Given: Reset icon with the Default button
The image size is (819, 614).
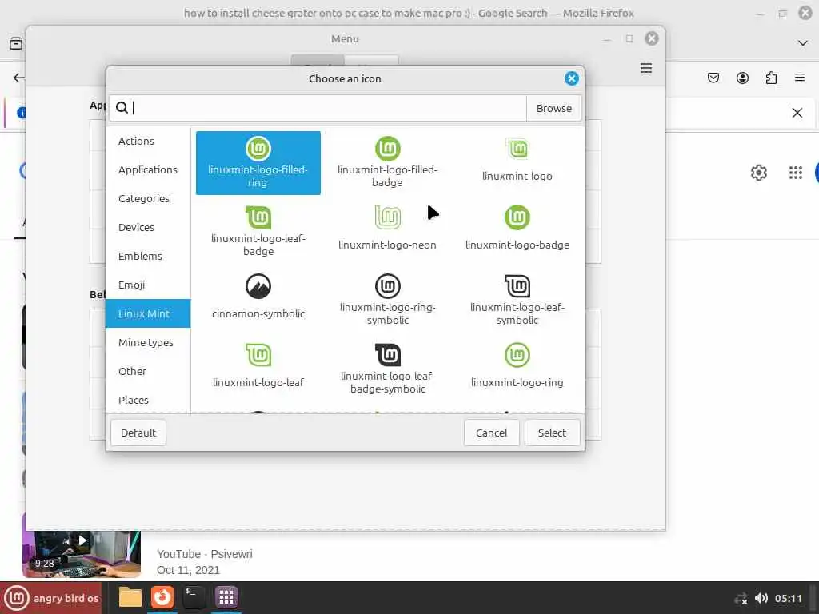Looking at the screenshot, I should click(138, 433).
